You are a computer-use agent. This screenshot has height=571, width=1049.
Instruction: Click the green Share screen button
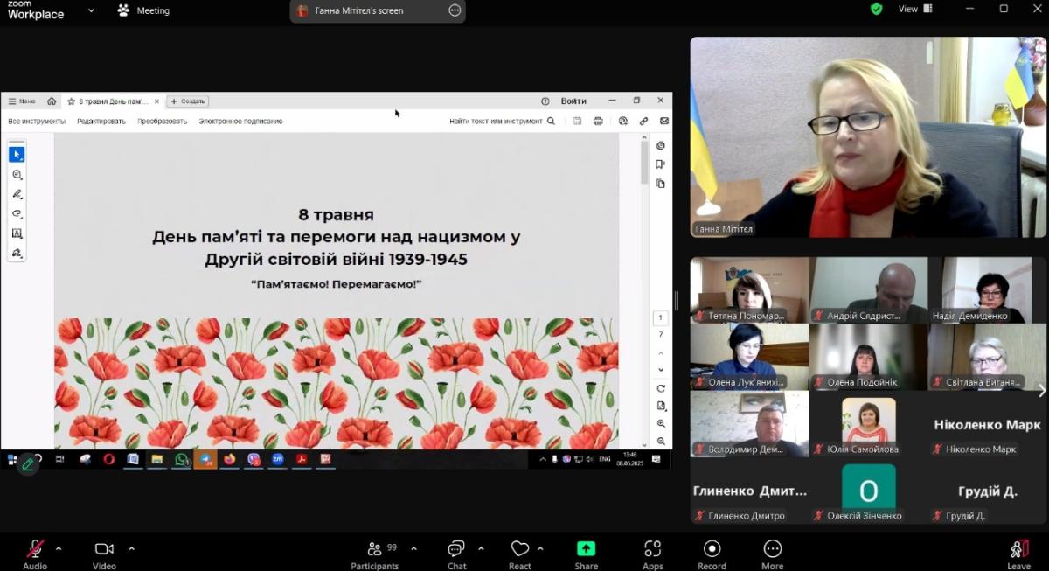coord(586,554)
